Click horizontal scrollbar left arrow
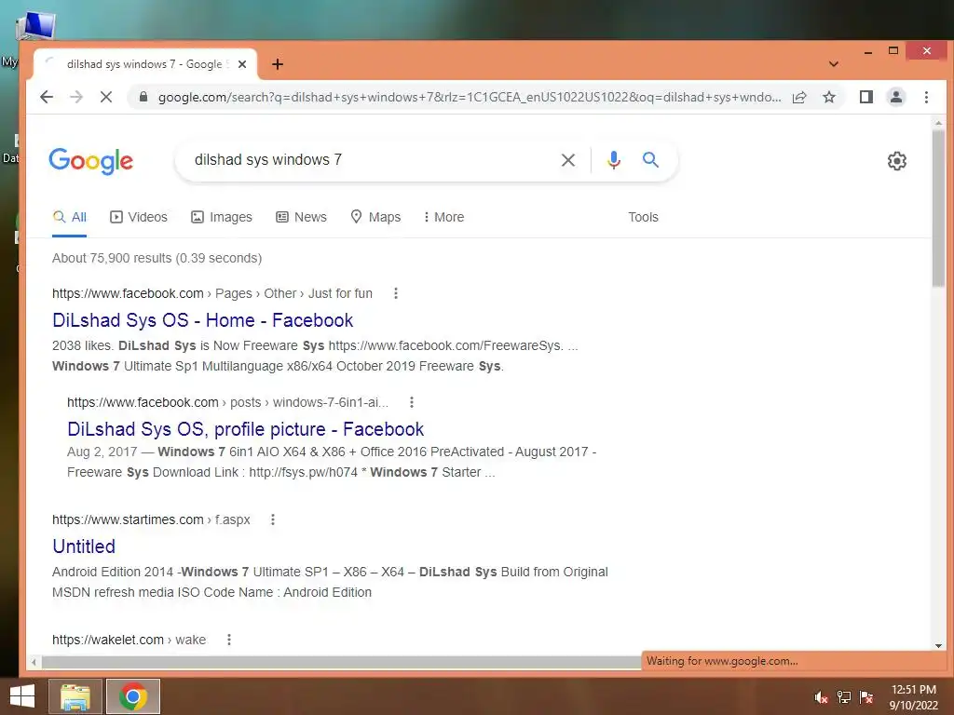Screen dimensions: 954x715 [x=34, y=662]
